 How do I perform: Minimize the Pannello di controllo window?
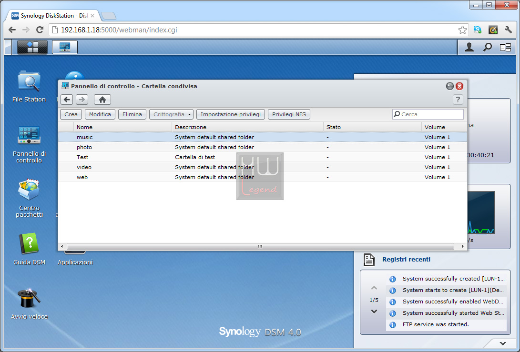pos(449,86)
